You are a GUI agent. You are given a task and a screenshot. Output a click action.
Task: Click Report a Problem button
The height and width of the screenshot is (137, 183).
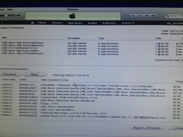(147, 128)
